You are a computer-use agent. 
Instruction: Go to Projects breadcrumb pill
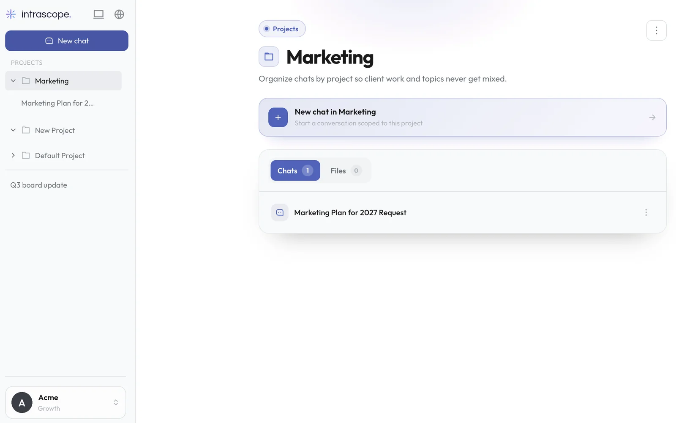click(282, 29)
